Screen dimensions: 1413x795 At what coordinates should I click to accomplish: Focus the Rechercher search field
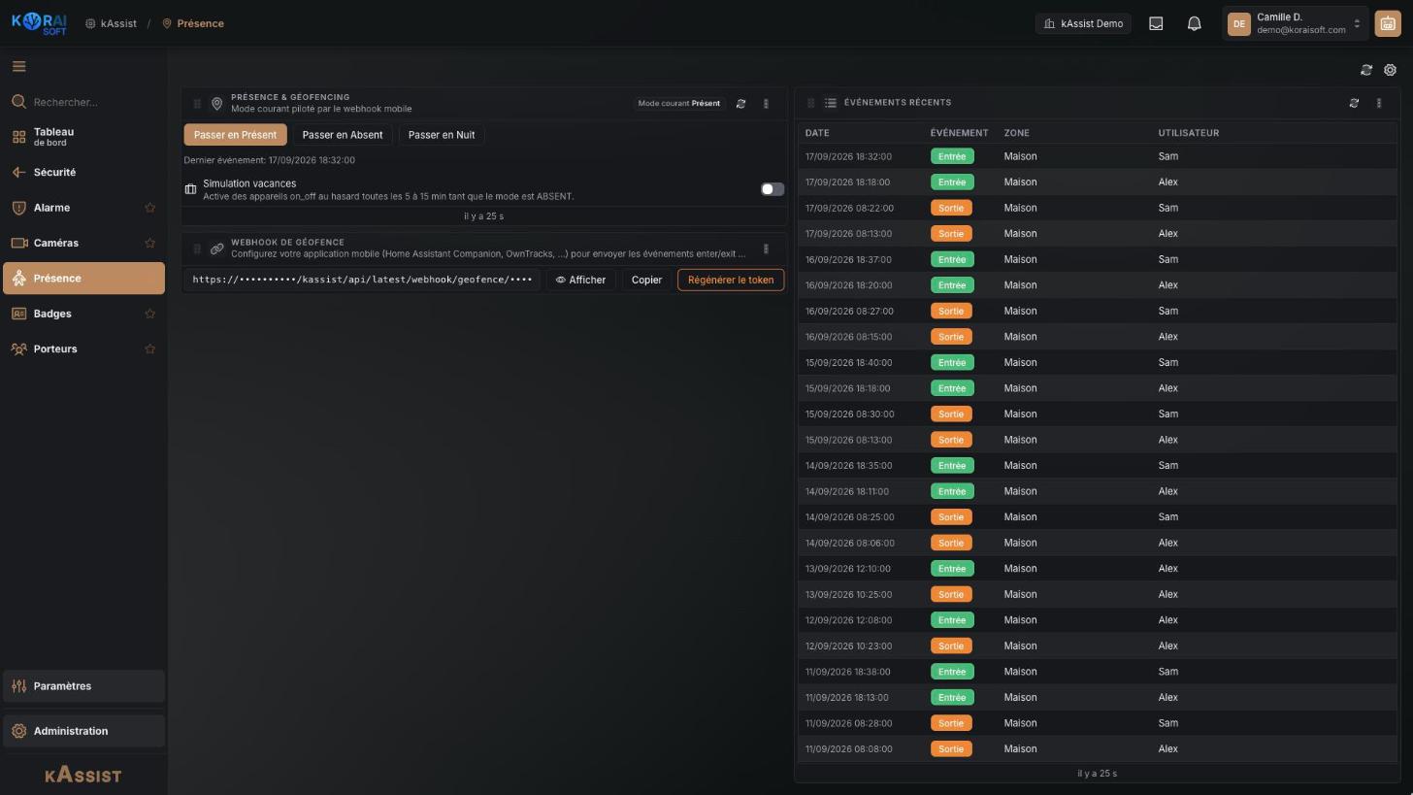83,102
